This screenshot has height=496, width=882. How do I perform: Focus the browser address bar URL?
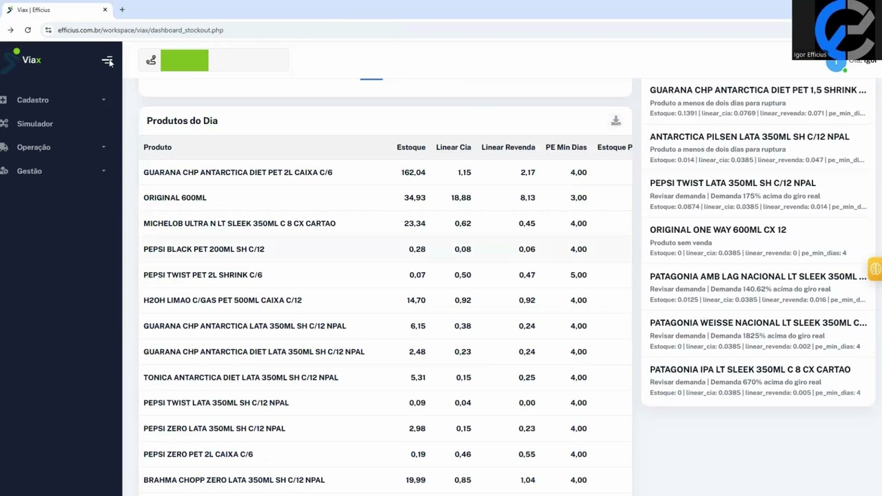click(x=141, y=30)
